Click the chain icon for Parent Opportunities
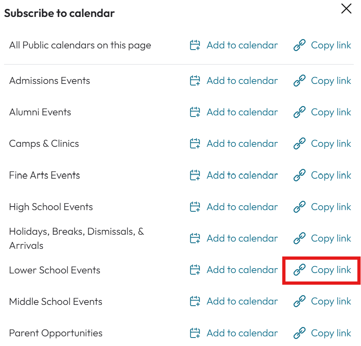This screenshot has height=346, width=361. (x=299, y=333)
